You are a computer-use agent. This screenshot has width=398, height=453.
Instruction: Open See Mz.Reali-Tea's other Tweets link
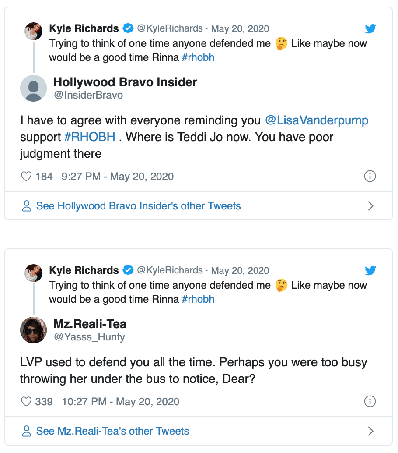coord(112,431)
